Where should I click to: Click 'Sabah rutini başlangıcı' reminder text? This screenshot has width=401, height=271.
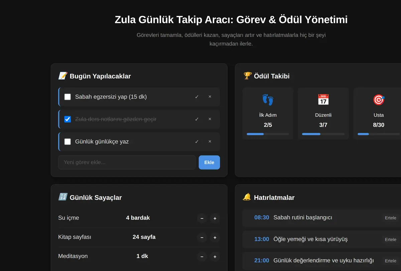303,218
